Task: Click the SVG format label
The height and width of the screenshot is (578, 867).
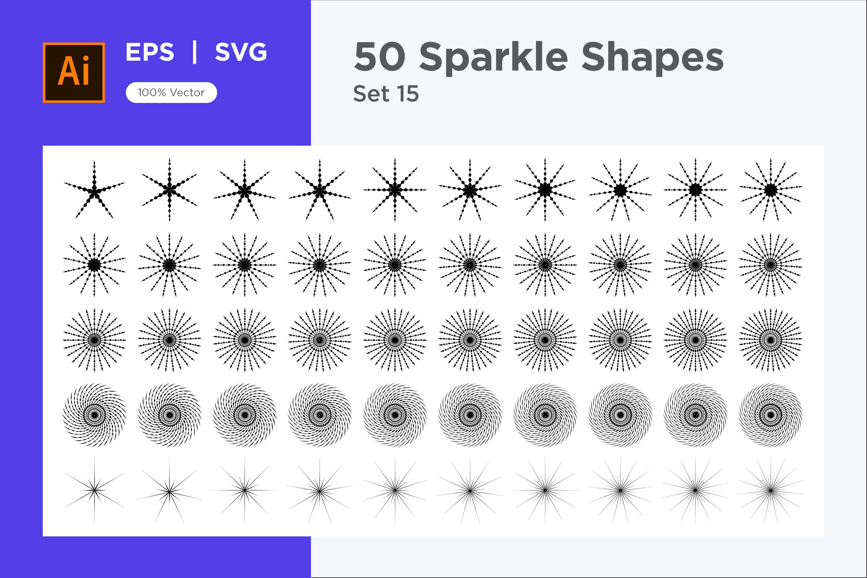Action: click(x=241, y=52)
